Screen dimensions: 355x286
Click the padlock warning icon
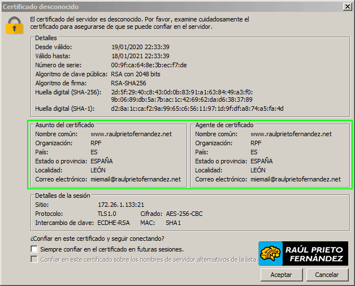pos(15,25)
